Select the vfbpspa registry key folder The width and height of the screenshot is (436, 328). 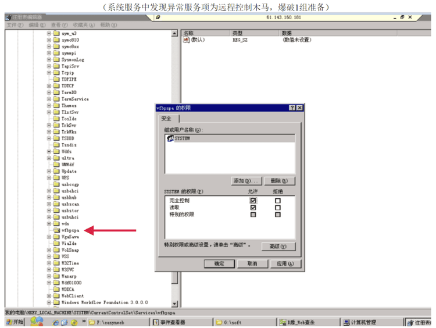pyautogui.click(x=70, y=230)
